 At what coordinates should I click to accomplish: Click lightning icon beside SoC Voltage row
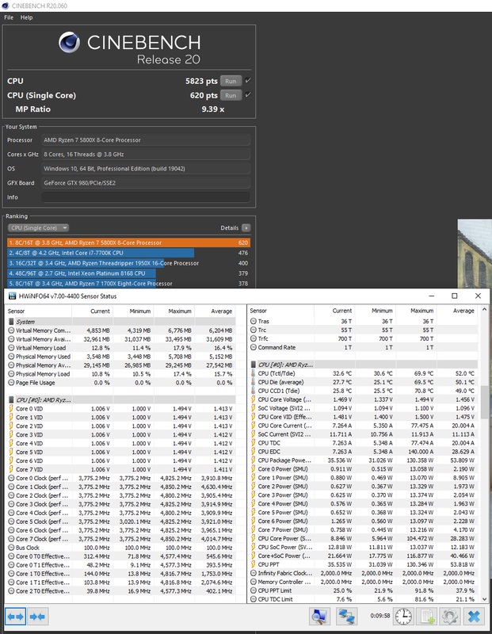pyautogui.click(x=254, y=408)
